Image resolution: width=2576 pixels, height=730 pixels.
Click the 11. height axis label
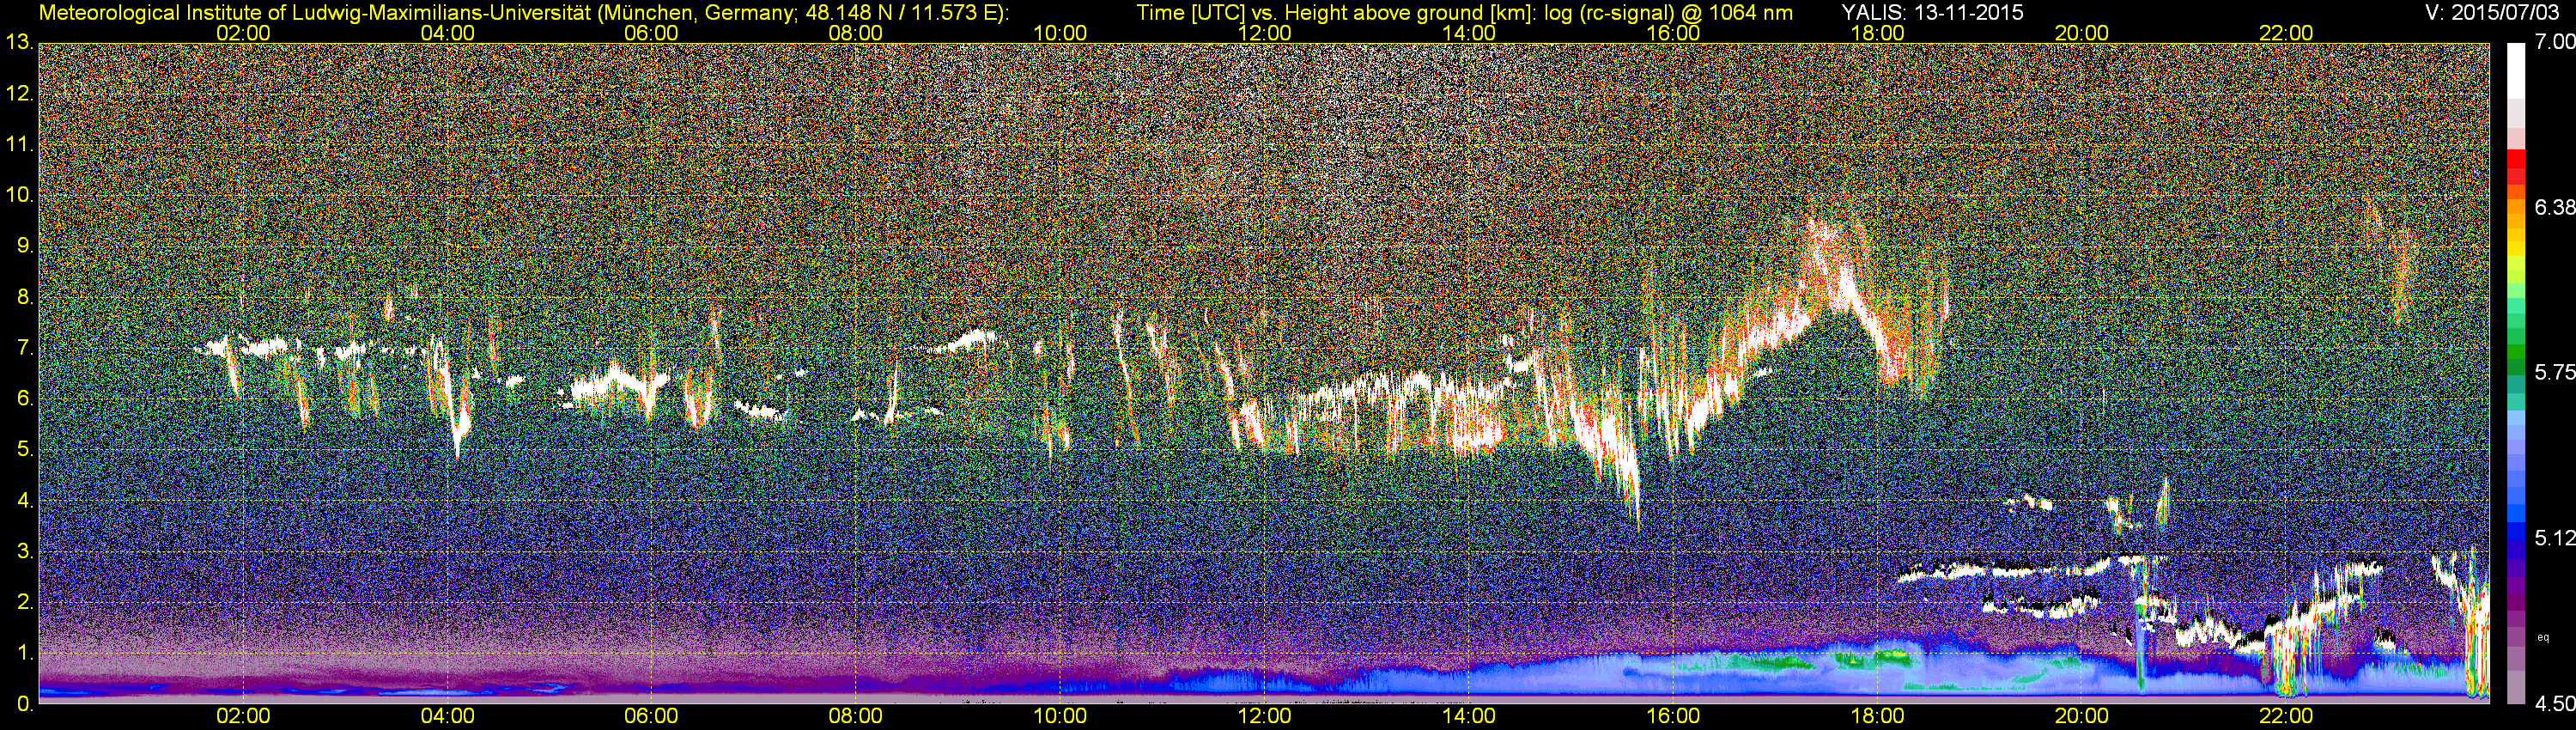[19, 145]
